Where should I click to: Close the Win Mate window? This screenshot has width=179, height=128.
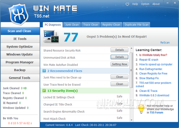[x=175, y=3]
